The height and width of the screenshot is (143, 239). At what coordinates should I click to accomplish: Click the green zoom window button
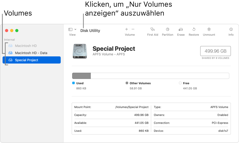(x=17, y=31)
